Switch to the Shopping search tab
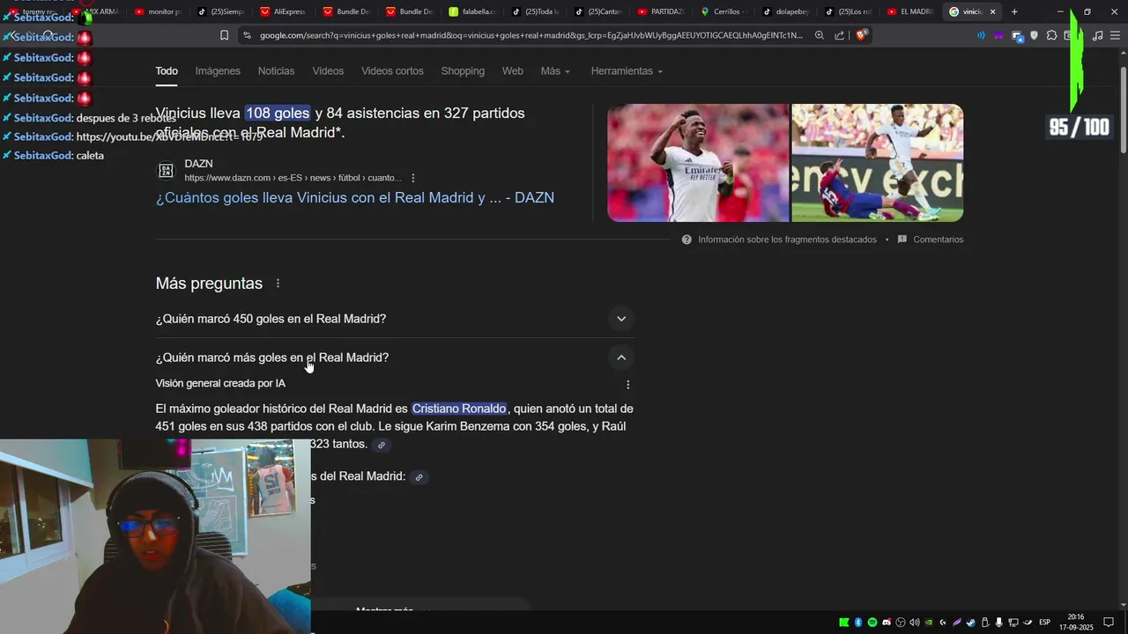The height and width of the screenshot is (634, 1128). tap(463, 70)
